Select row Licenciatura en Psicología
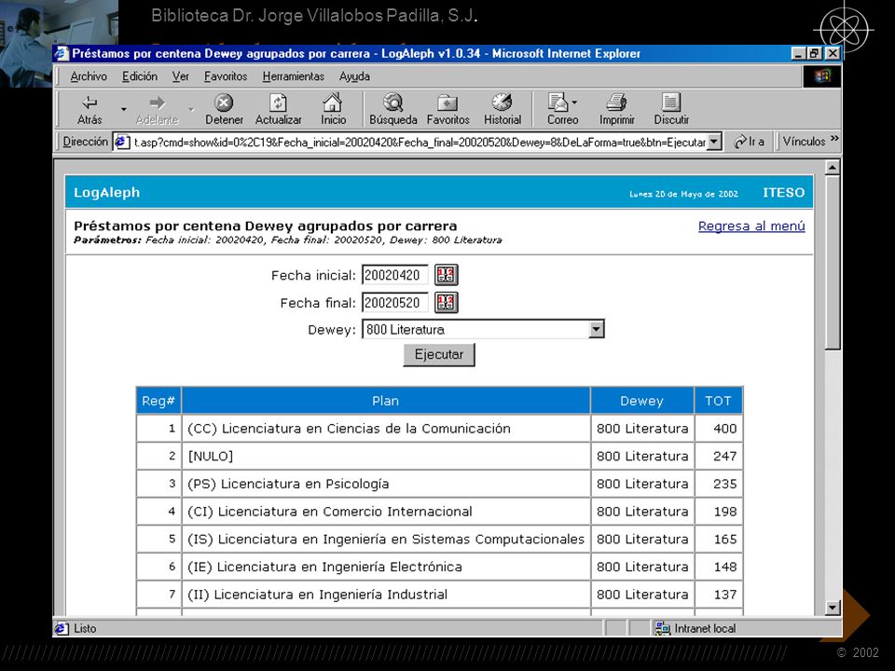This screenshot has height=671, width=895. pos(439,484)
